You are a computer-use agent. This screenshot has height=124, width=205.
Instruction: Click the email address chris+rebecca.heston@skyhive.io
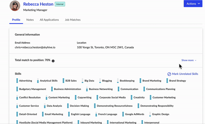point(35,47)
